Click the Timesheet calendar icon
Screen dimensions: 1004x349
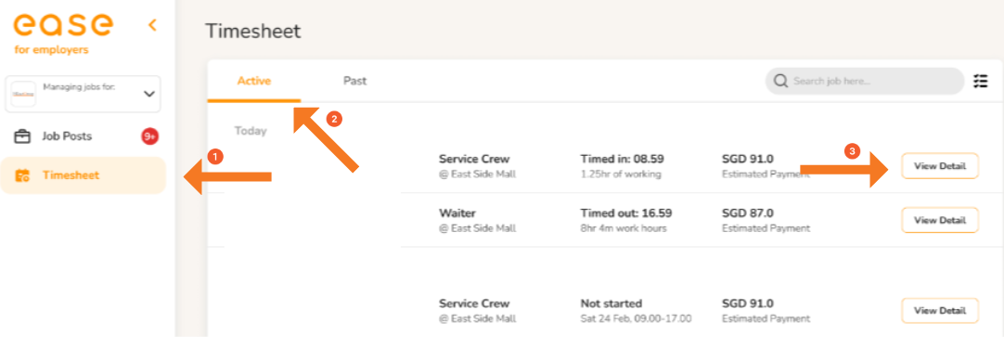(x=22, y=175)
